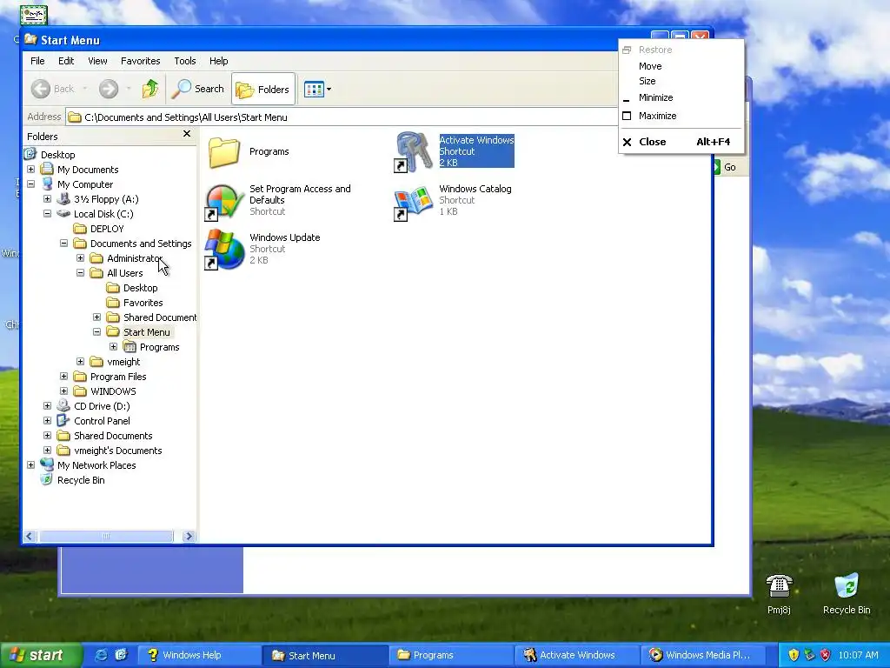This screenshot has width=890, height=668.
Task: Collapse Local Disk (C:) tree node
Action: point(47,214)
